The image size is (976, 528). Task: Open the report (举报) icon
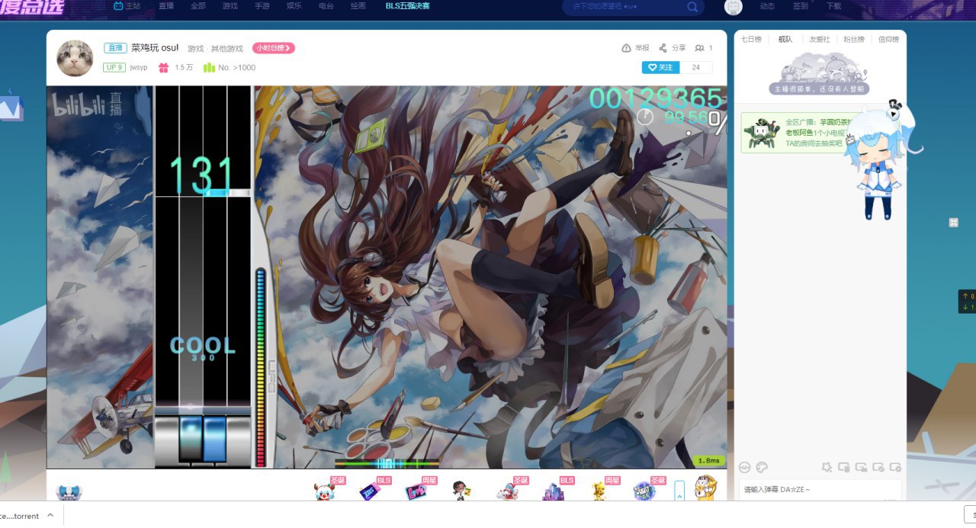tap(626, 48)
